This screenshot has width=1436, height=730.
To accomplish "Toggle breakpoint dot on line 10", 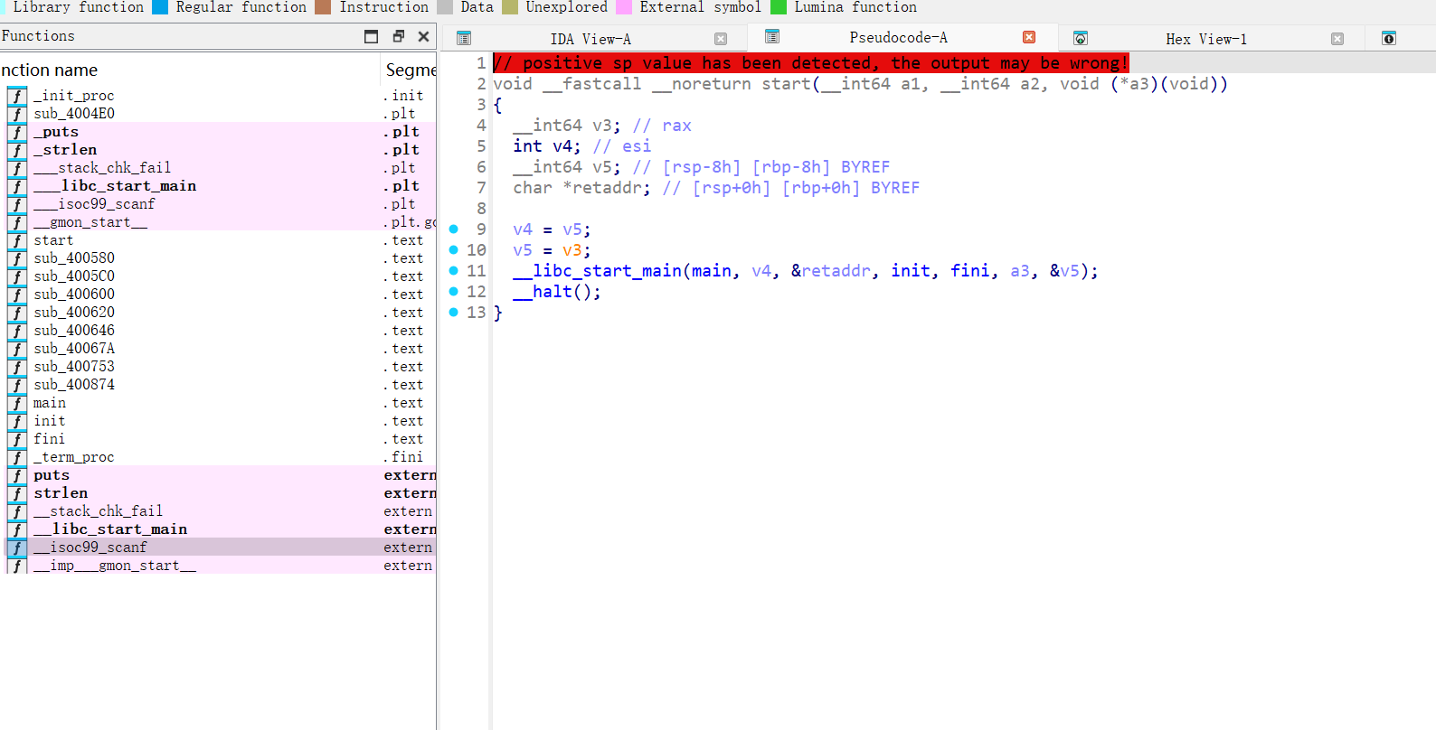I will tap(454, 250).
